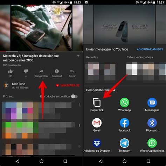The width and height of the screenshot is (166, 166).
Task: Share via the Gmail icon
Action: (97, 123)
